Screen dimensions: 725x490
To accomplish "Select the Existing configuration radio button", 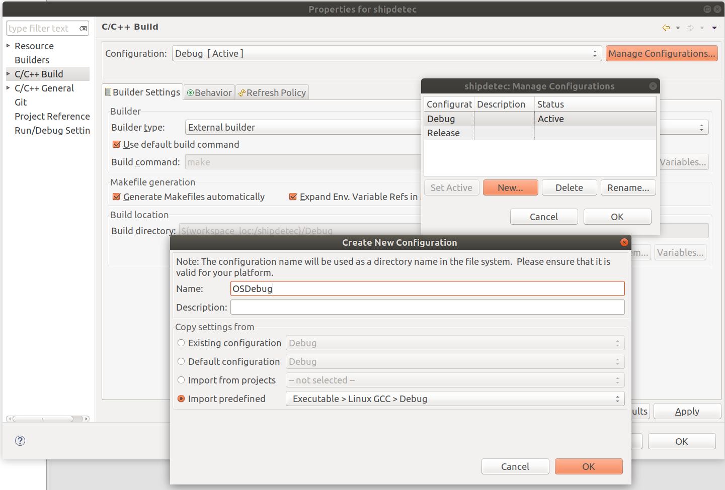I will 181,343.
